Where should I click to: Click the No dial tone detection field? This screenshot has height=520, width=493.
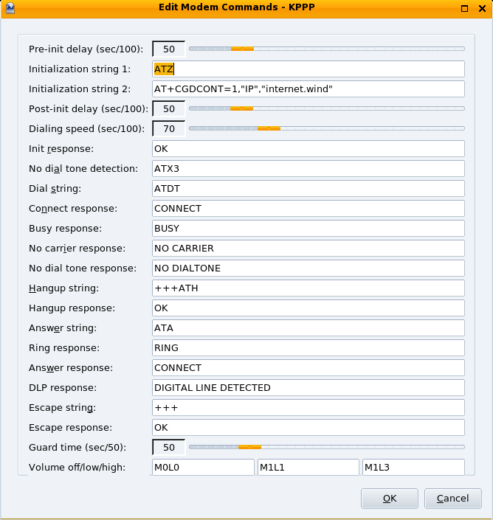pos(308,168)
